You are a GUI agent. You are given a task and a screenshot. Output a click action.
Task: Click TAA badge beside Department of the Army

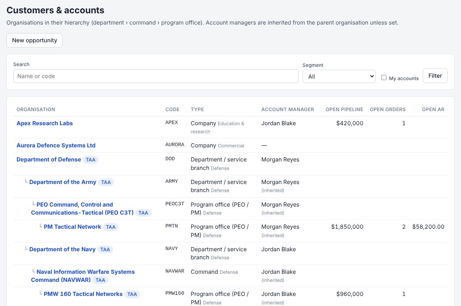click(x=106, y=182)
